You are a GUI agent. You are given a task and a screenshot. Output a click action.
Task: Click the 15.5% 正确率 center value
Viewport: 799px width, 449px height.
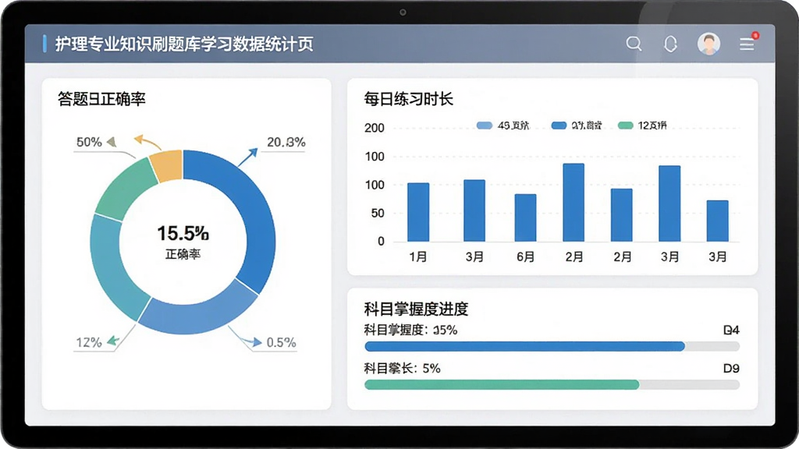tap(183, 242)
